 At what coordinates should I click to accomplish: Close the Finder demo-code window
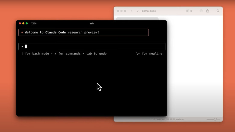tap(118, 11)
